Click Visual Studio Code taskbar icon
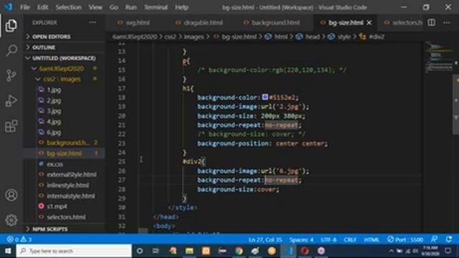The width and height of the screenshot is (459, 258). [288, 251]
